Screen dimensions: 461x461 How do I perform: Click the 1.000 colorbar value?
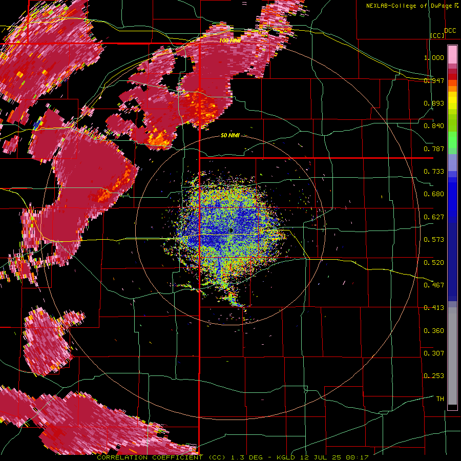click(434, 57)
